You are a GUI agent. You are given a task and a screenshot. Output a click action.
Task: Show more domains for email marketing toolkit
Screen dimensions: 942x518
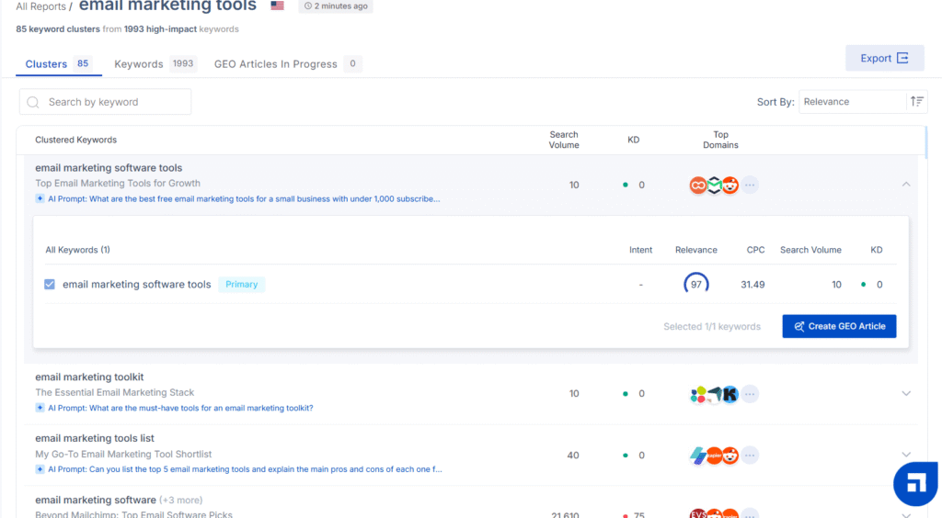click(x=750, y=394)
